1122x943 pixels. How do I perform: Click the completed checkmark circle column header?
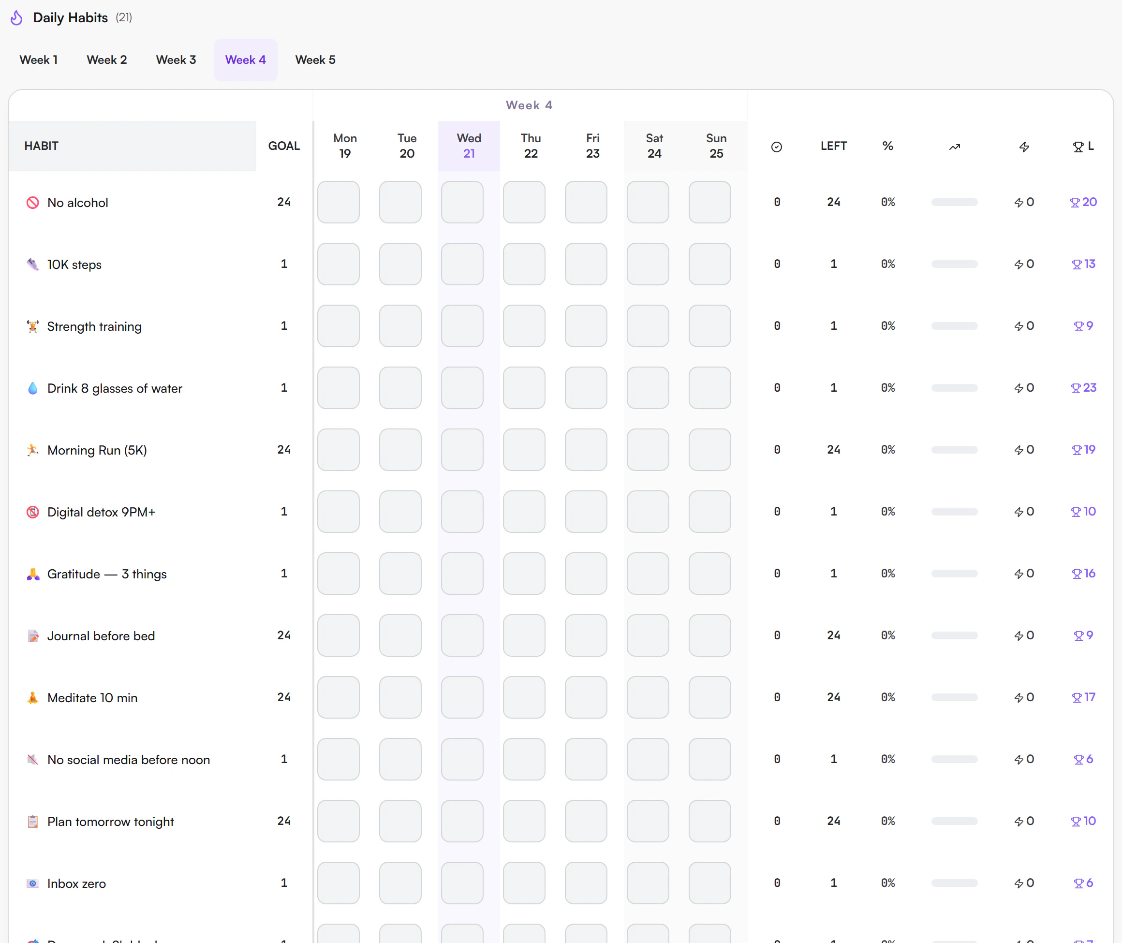(x=777, y=147)
